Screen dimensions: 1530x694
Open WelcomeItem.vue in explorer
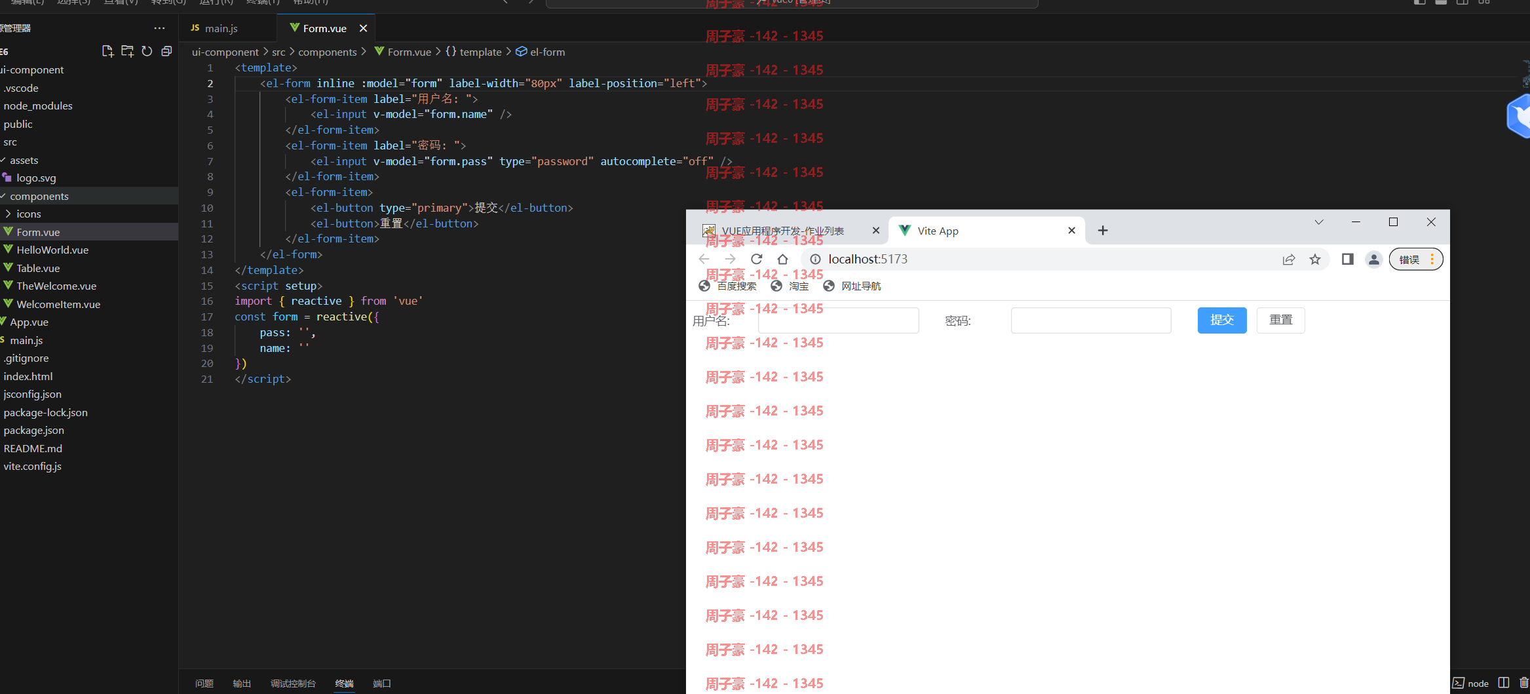(58, 304)
